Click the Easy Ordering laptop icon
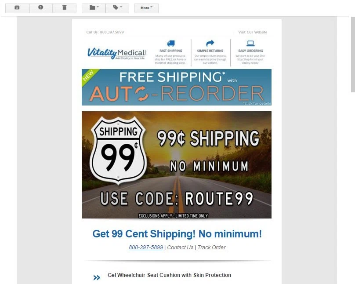This screenshot has height=284, width=355. coord(250,43)
